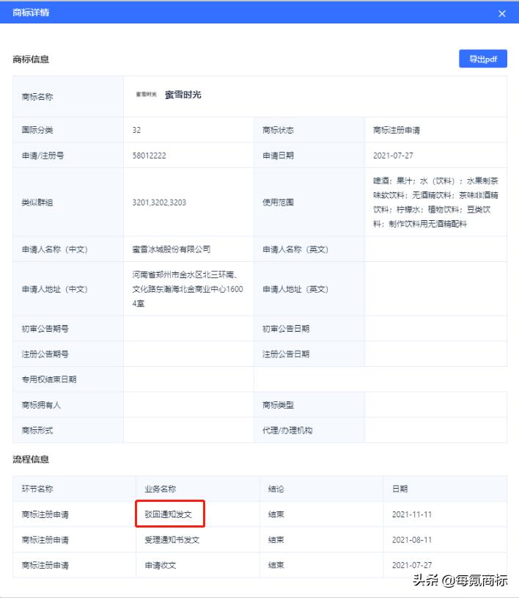The image size is (519, 598).
Task: Click the 驳回通知发文 business name cell
Action: tap(168, 514)
